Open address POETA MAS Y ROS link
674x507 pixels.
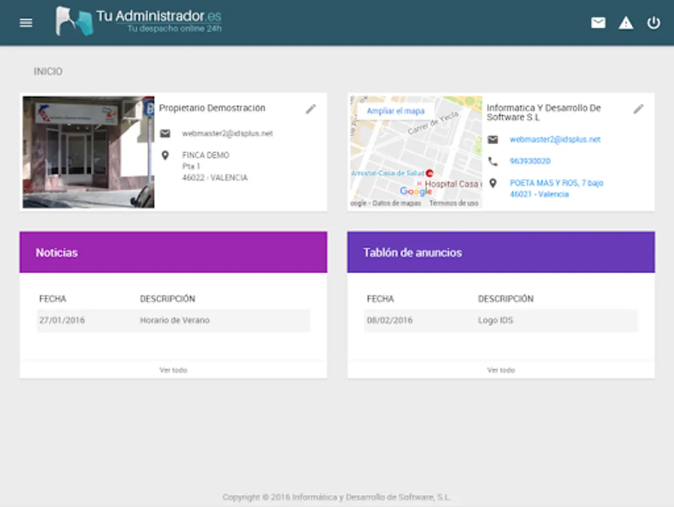tap(556, 188)
